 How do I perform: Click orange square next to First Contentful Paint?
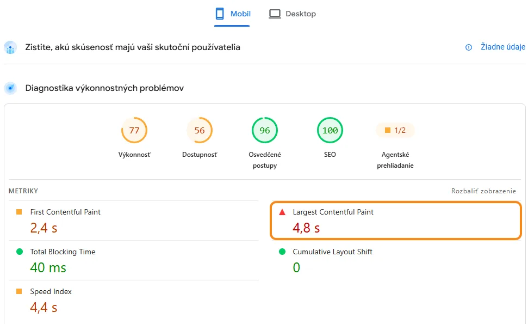pos(19,212)
